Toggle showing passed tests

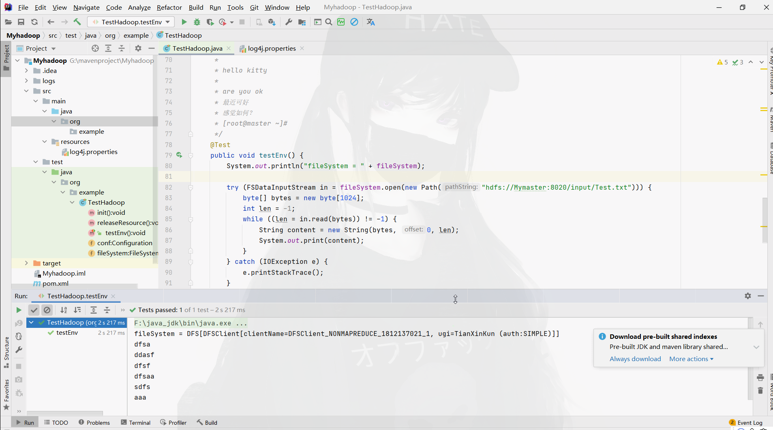(34, 310)
